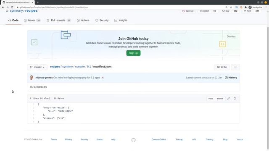Viewport: 269px width, 151px height.
Task: Click the 1 contributor text
Action: click(x=39, y=87)
